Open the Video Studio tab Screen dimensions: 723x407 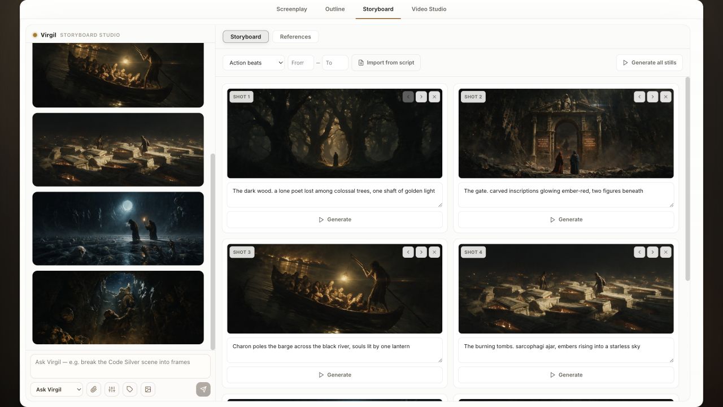429,9
